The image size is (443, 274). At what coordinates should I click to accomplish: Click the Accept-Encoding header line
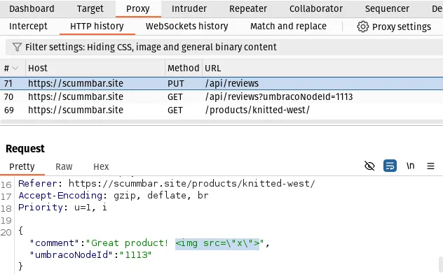(114, 196)
